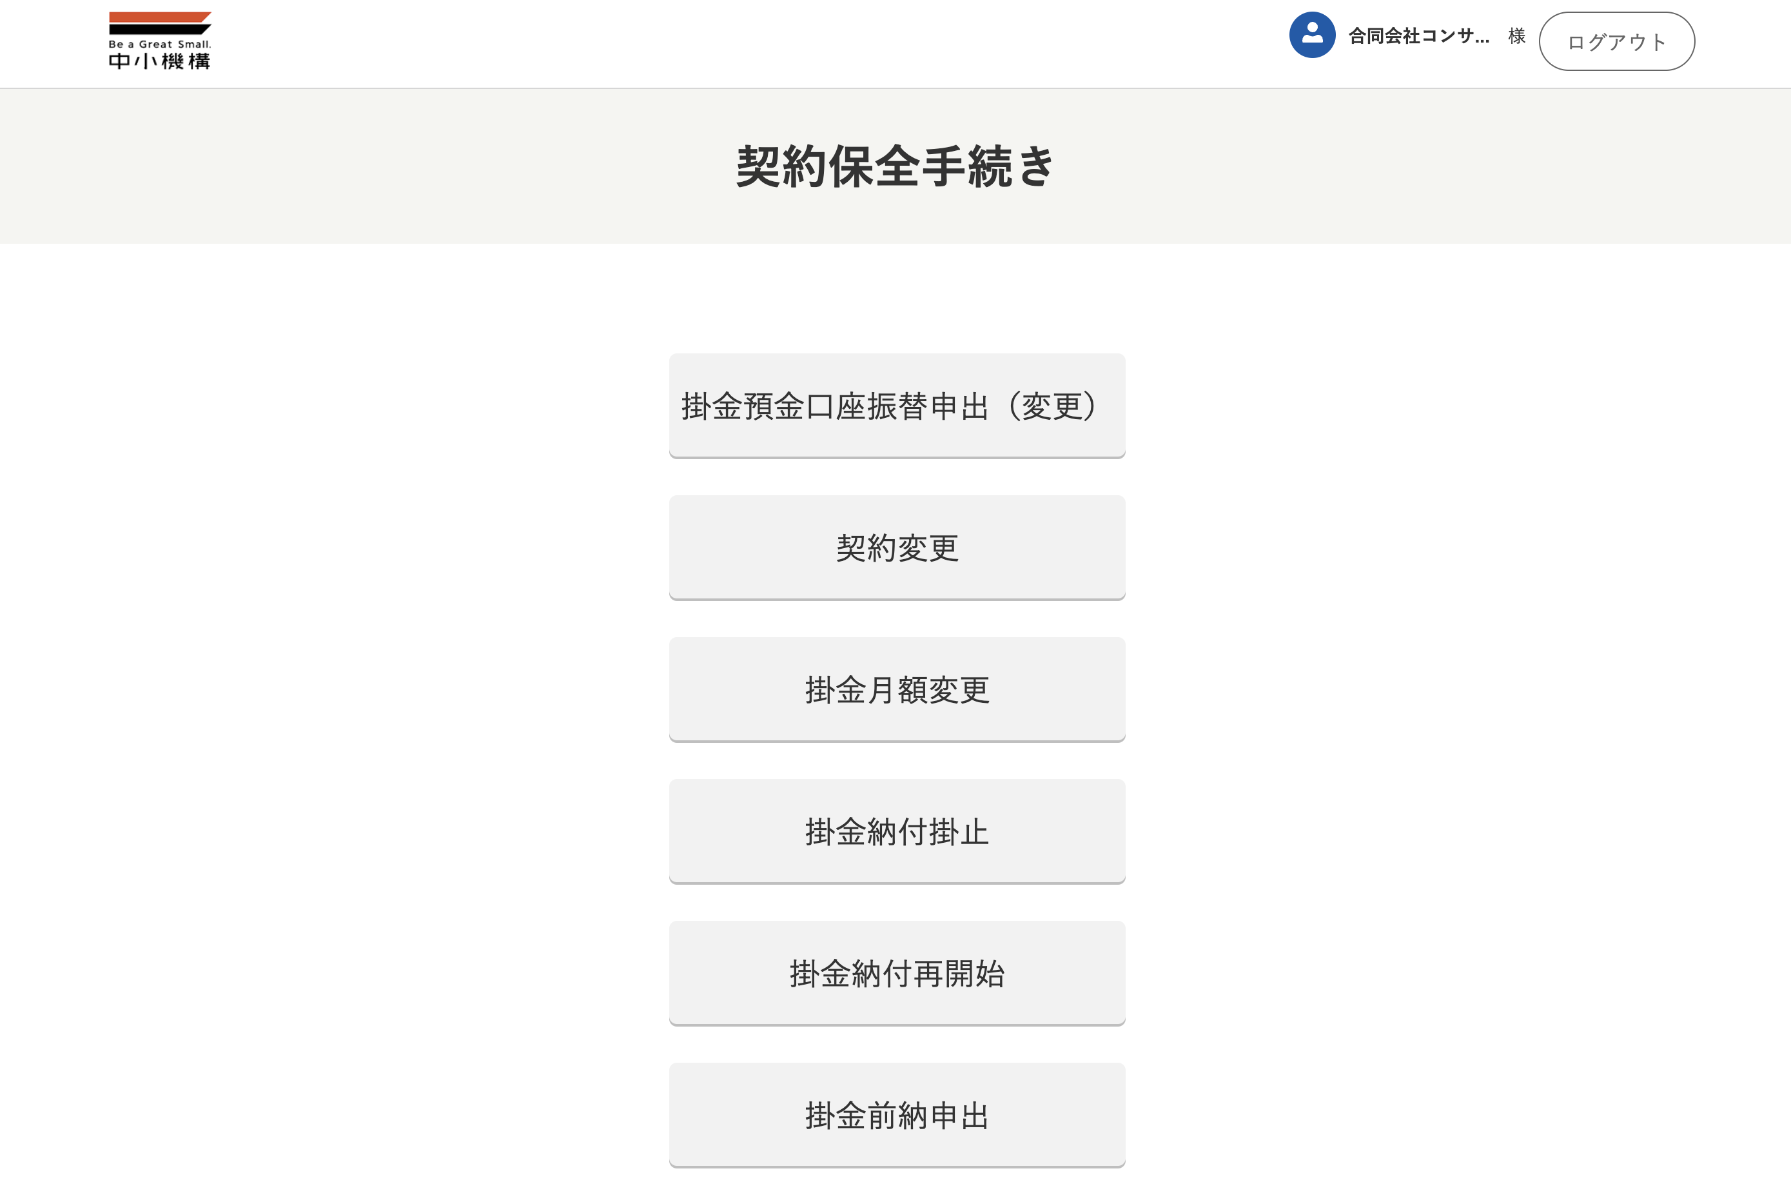The image size is (1791, 1202).
Task: Click the 合同会社コンサ... account name
Action: (x=1418, y=36)
